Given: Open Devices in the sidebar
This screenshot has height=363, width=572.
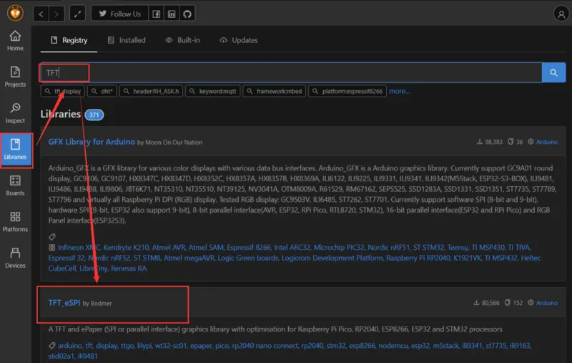Looking at the screenshot, I should 15,257.
